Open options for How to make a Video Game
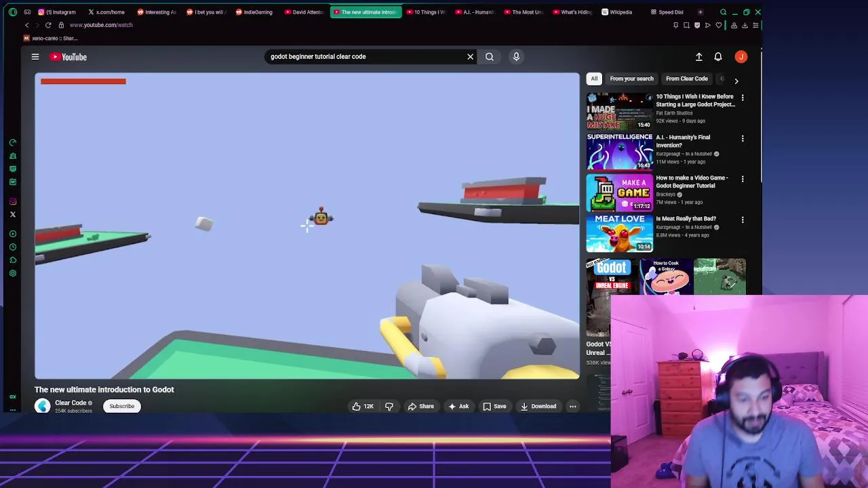Viewport: 868px width, 488px height. coord(743,179)
